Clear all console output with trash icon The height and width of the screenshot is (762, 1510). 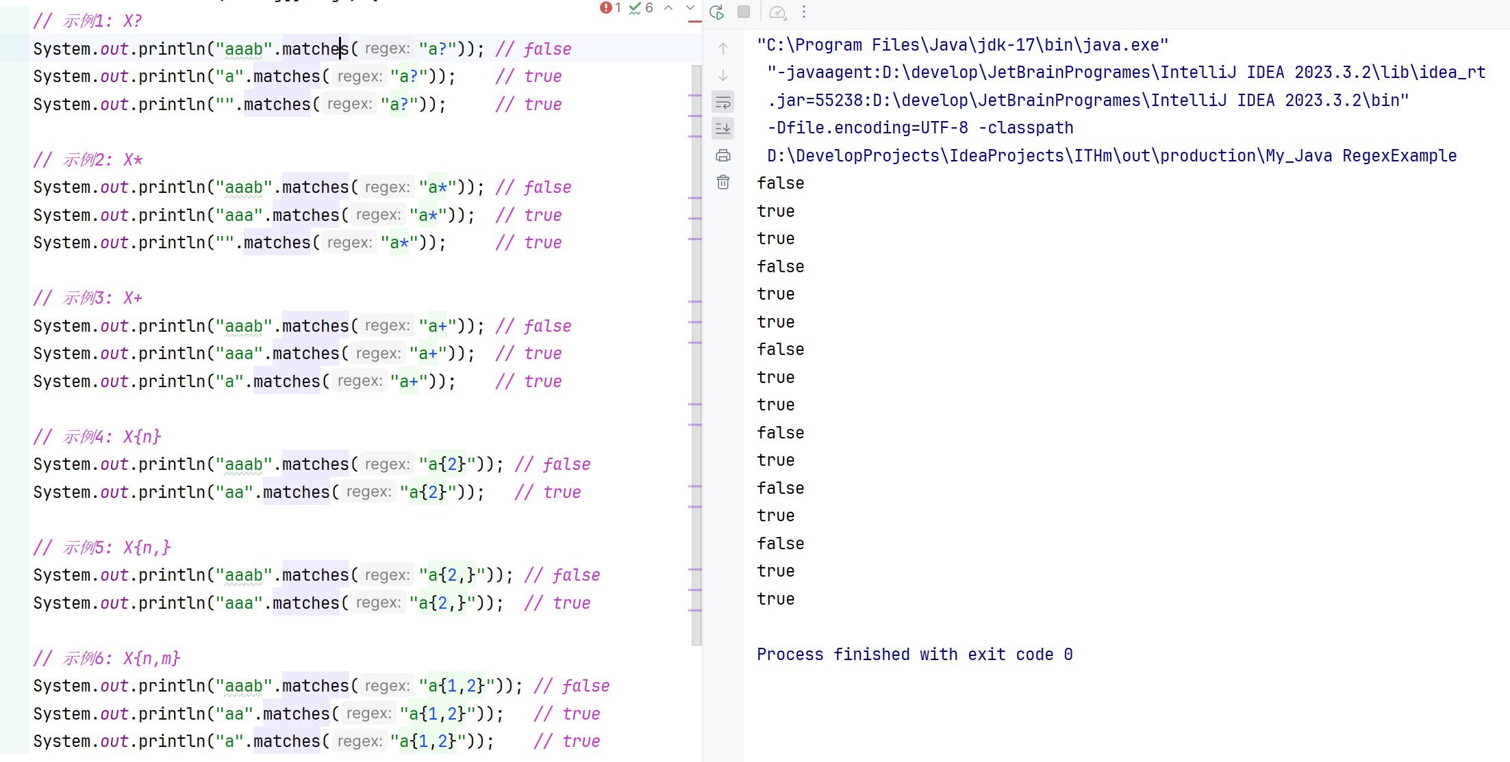click(x=723, y=182)
